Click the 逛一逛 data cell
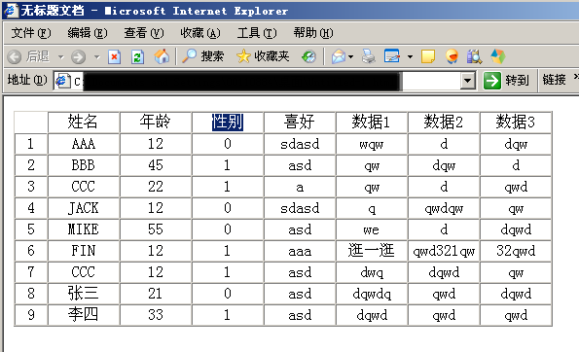The width and height of the screenshot is (579, 352). [372, 251]
